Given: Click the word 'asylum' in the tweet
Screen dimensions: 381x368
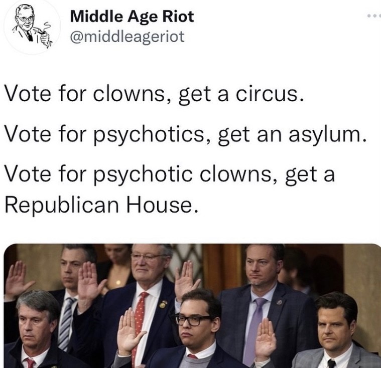Looking at the screenshot, I should [327, 135].
